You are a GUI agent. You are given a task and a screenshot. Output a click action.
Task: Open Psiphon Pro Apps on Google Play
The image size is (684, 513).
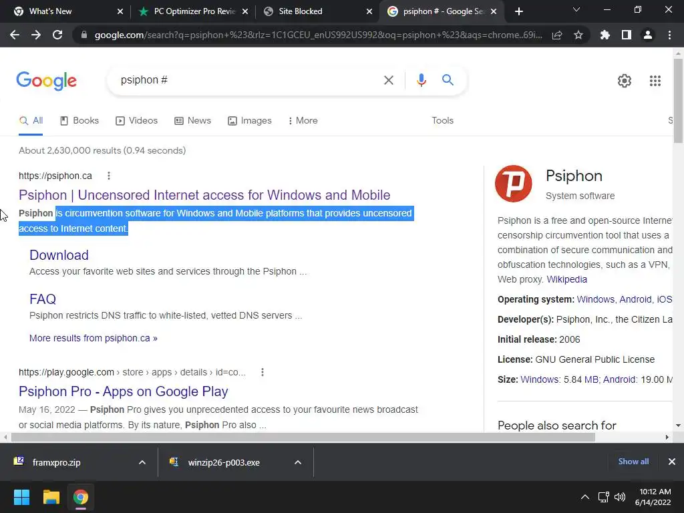point(124,391)
